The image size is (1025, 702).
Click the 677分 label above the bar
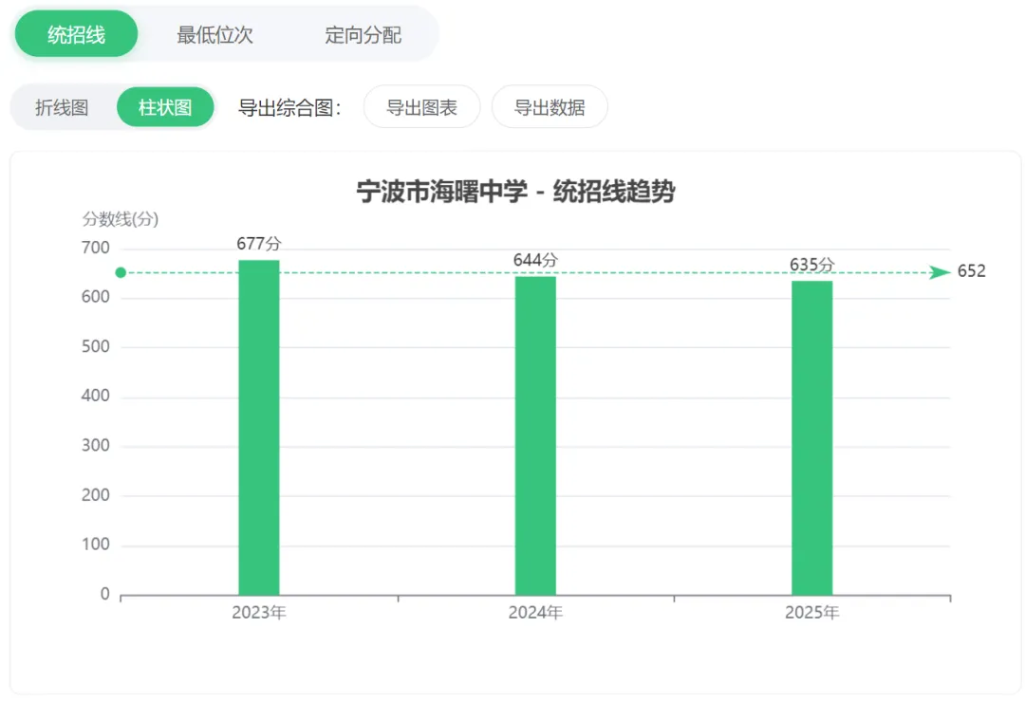[x=259, y=244]
